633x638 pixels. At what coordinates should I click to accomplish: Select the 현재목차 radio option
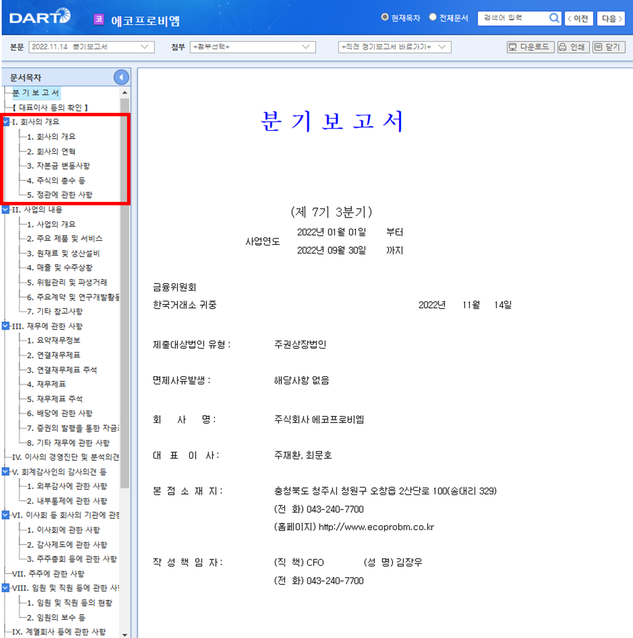coord(385,17)
